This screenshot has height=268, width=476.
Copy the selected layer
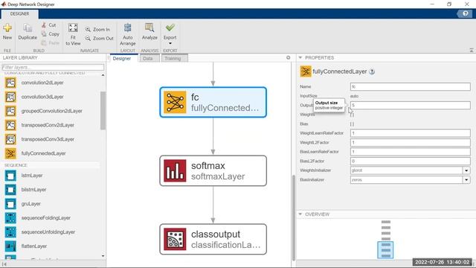pyautogui.click(x=51, y=34)
